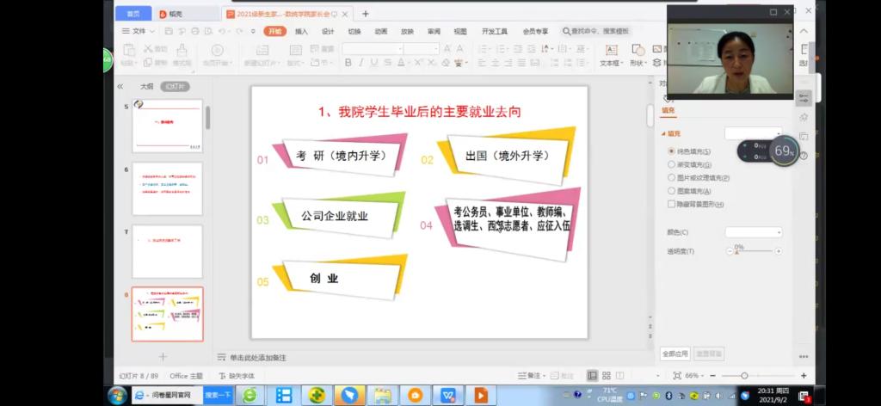Screen dimensions: 881x406
Task: Select gradient fill (渐变填充) option
Action: [671, 164]
